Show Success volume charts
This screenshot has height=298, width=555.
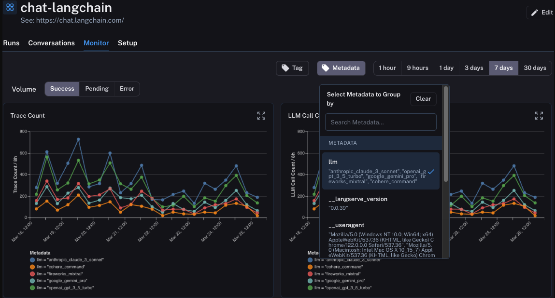pyautogui.click(x=62, y=89)
